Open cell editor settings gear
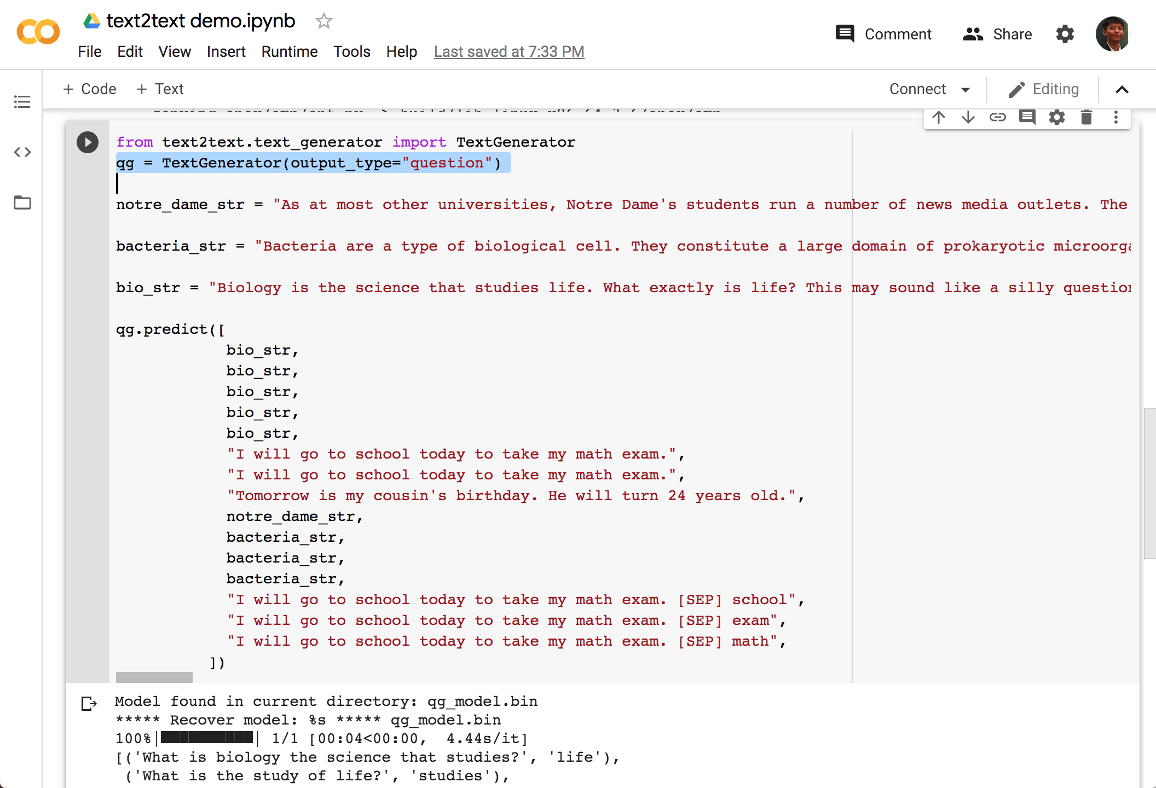 (x=1056, y=118)
